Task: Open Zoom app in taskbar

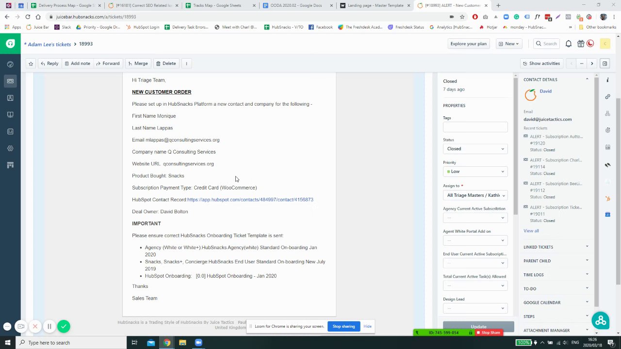Action: point(198,343)
